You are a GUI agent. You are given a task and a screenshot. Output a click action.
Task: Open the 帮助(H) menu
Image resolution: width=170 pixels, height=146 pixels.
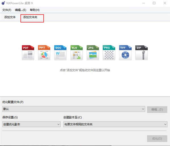(35, 10)
